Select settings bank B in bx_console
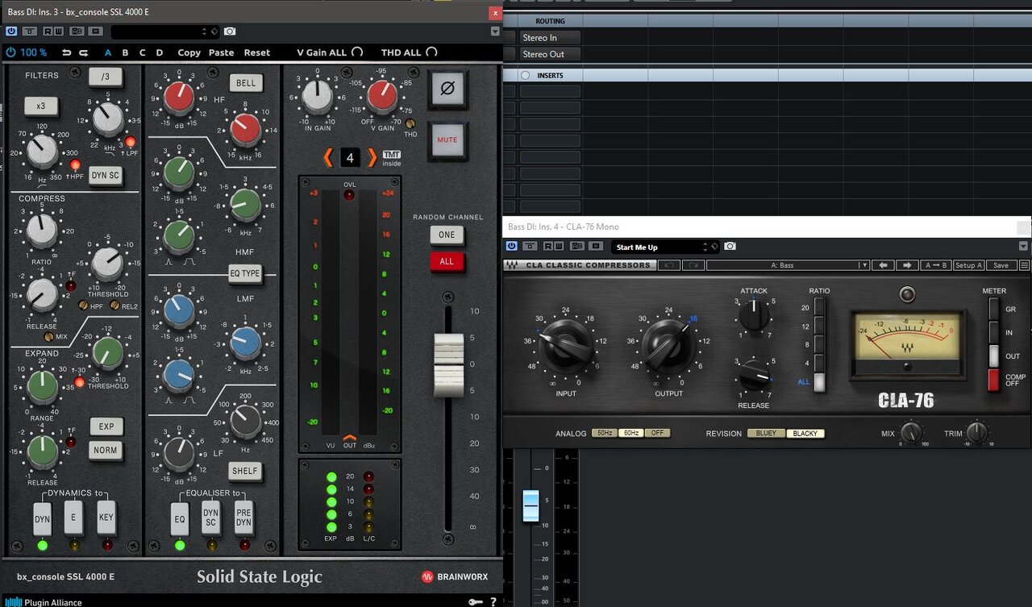The height and width of the screenshot is (607, 1032). [x=125, y=52]
